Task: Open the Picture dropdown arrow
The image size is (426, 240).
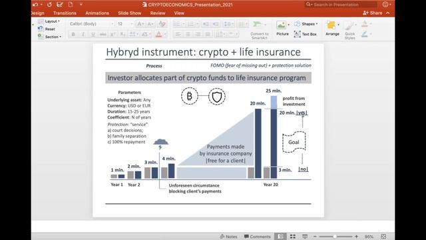Action: (x=288, y=25)
